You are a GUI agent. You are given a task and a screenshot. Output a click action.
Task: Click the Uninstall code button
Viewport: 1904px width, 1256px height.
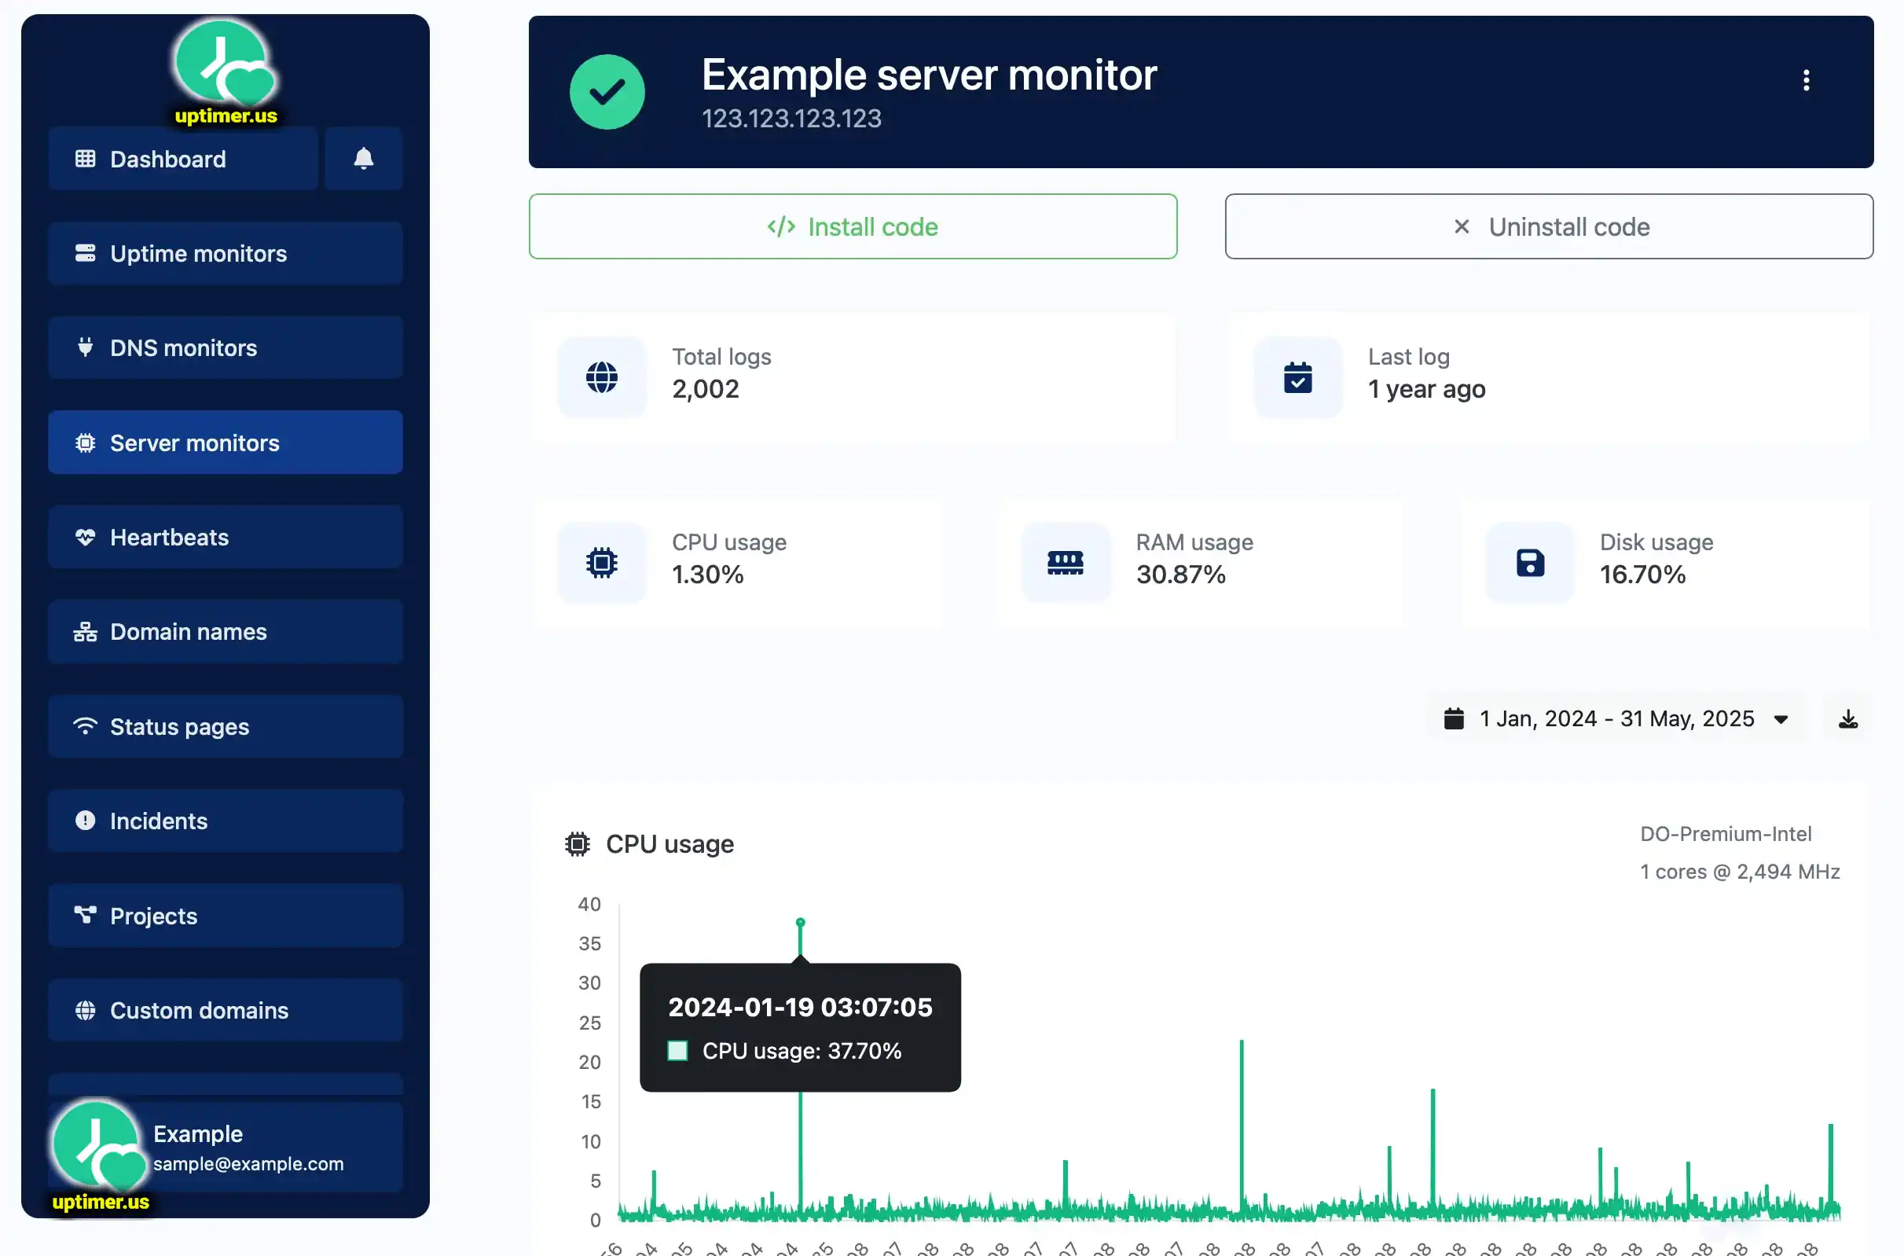[x=1549, y=226]
